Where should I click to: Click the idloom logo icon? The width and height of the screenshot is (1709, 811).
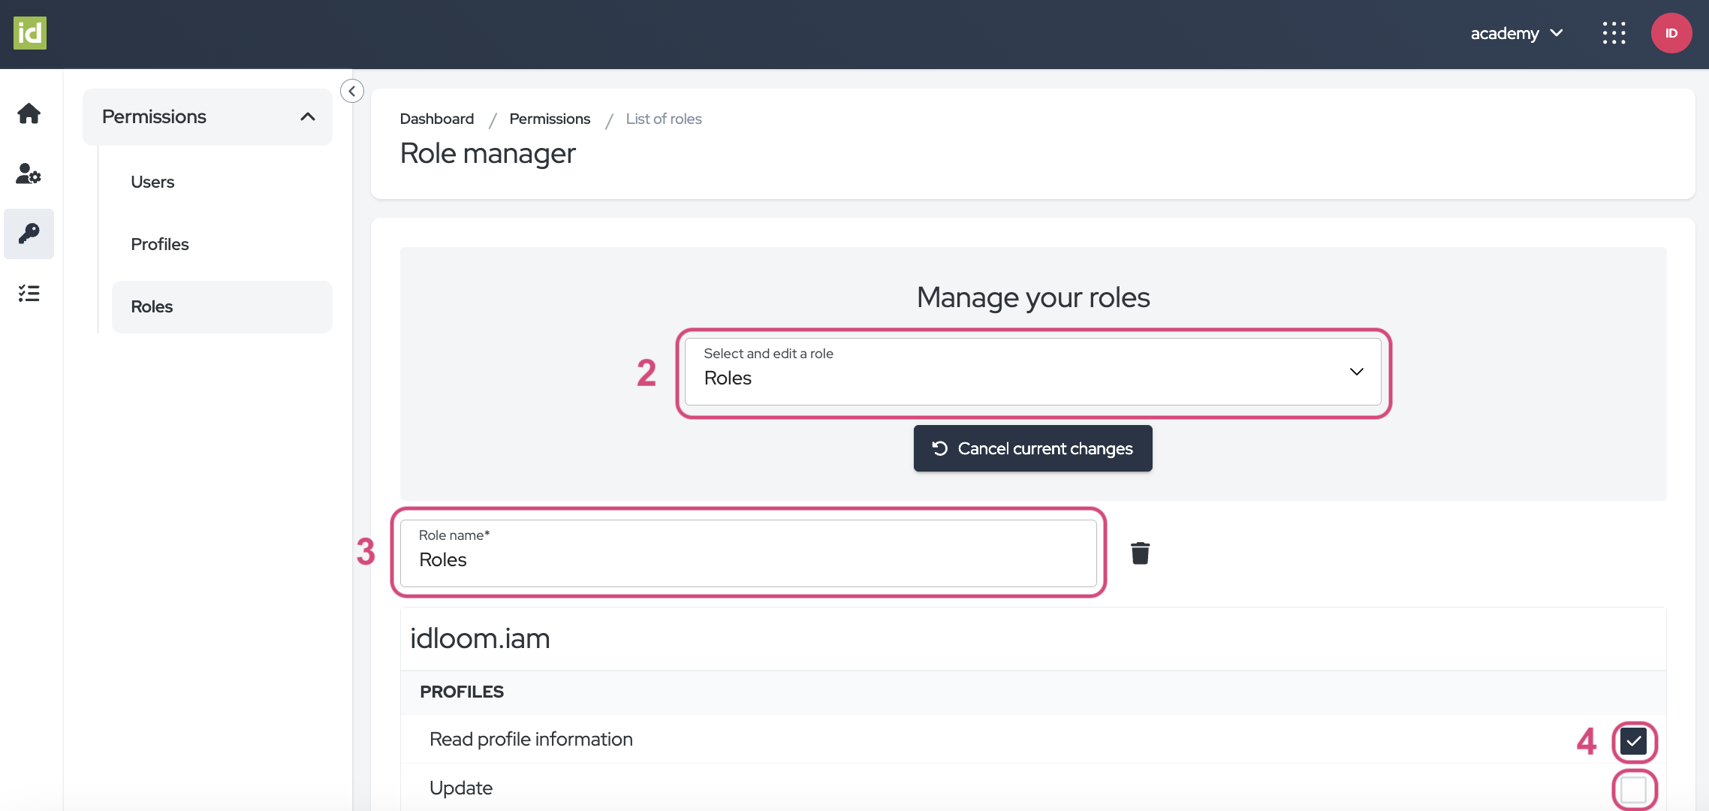click(30, 33)
